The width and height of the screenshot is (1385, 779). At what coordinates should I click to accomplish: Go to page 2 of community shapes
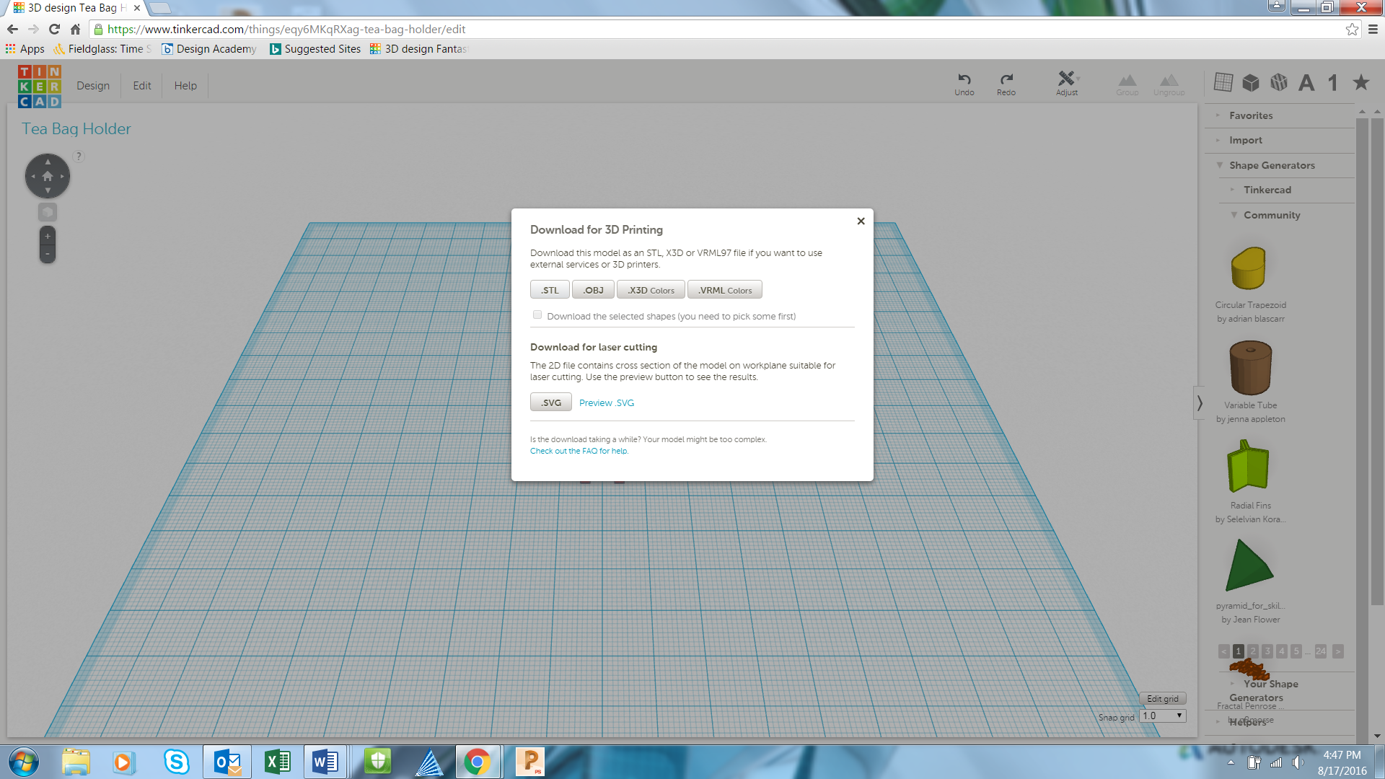[x=1253, y=651]
